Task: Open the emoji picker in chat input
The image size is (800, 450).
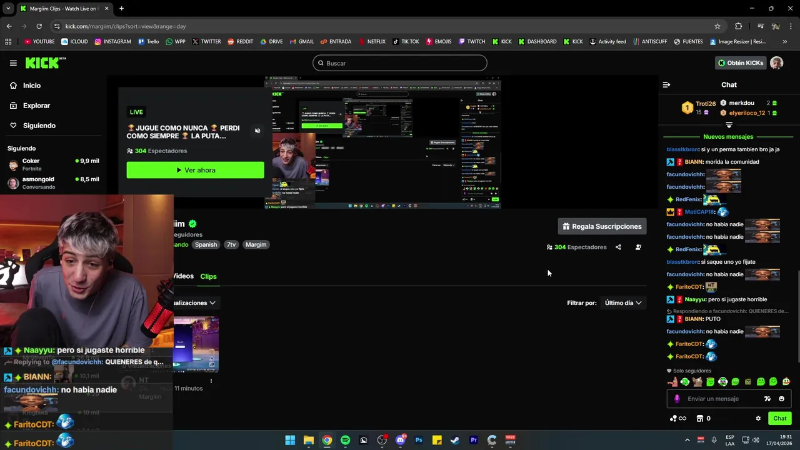Action: 781,399
